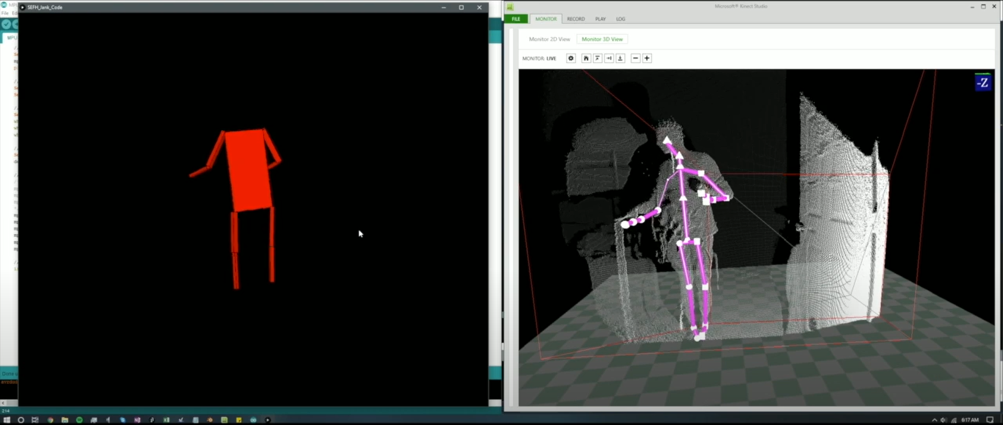Open the network status tray icon
This screenshot has height=425, width=1003.
click(954, 420)
